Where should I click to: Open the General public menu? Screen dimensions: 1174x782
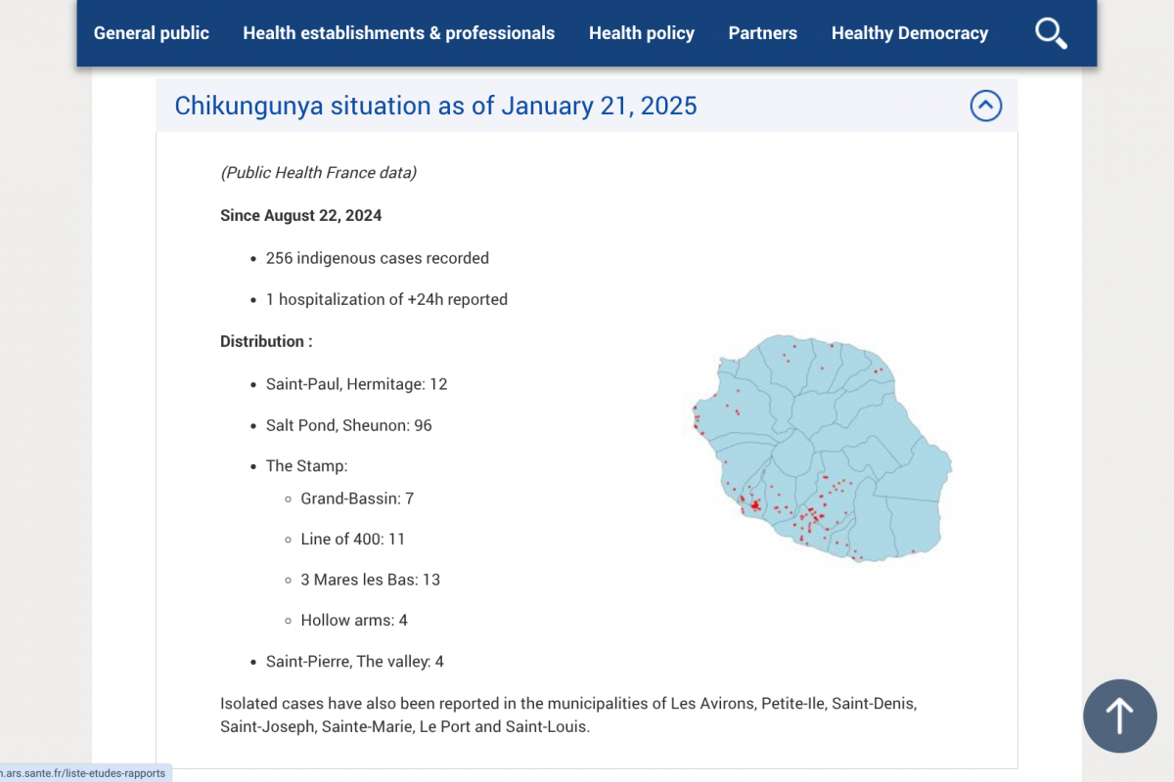pyautogui.click(x=152, y=33)
